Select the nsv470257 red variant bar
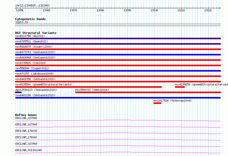The image size is (228, 156). pos(118,76)
